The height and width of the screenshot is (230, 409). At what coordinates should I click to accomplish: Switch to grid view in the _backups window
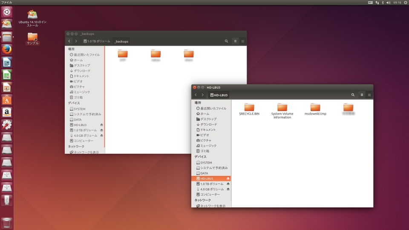[x=242, y=41]
